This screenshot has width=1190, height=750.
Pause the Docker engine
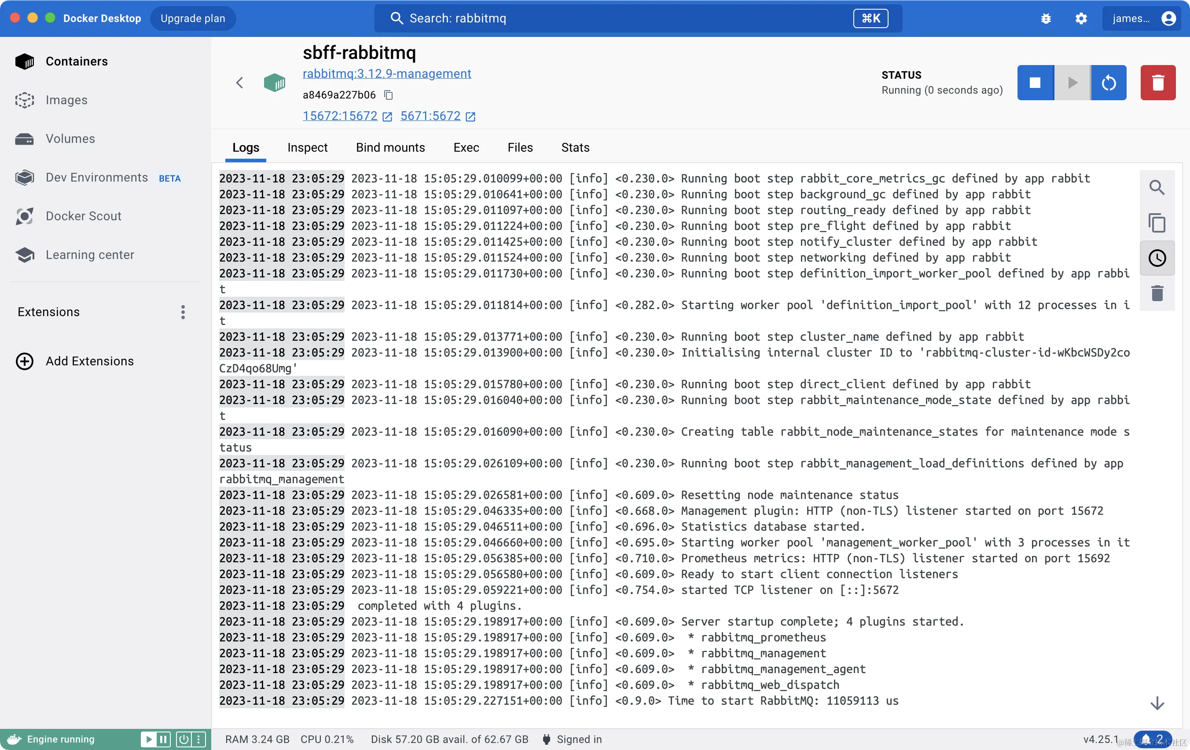(x=163, y=739)
